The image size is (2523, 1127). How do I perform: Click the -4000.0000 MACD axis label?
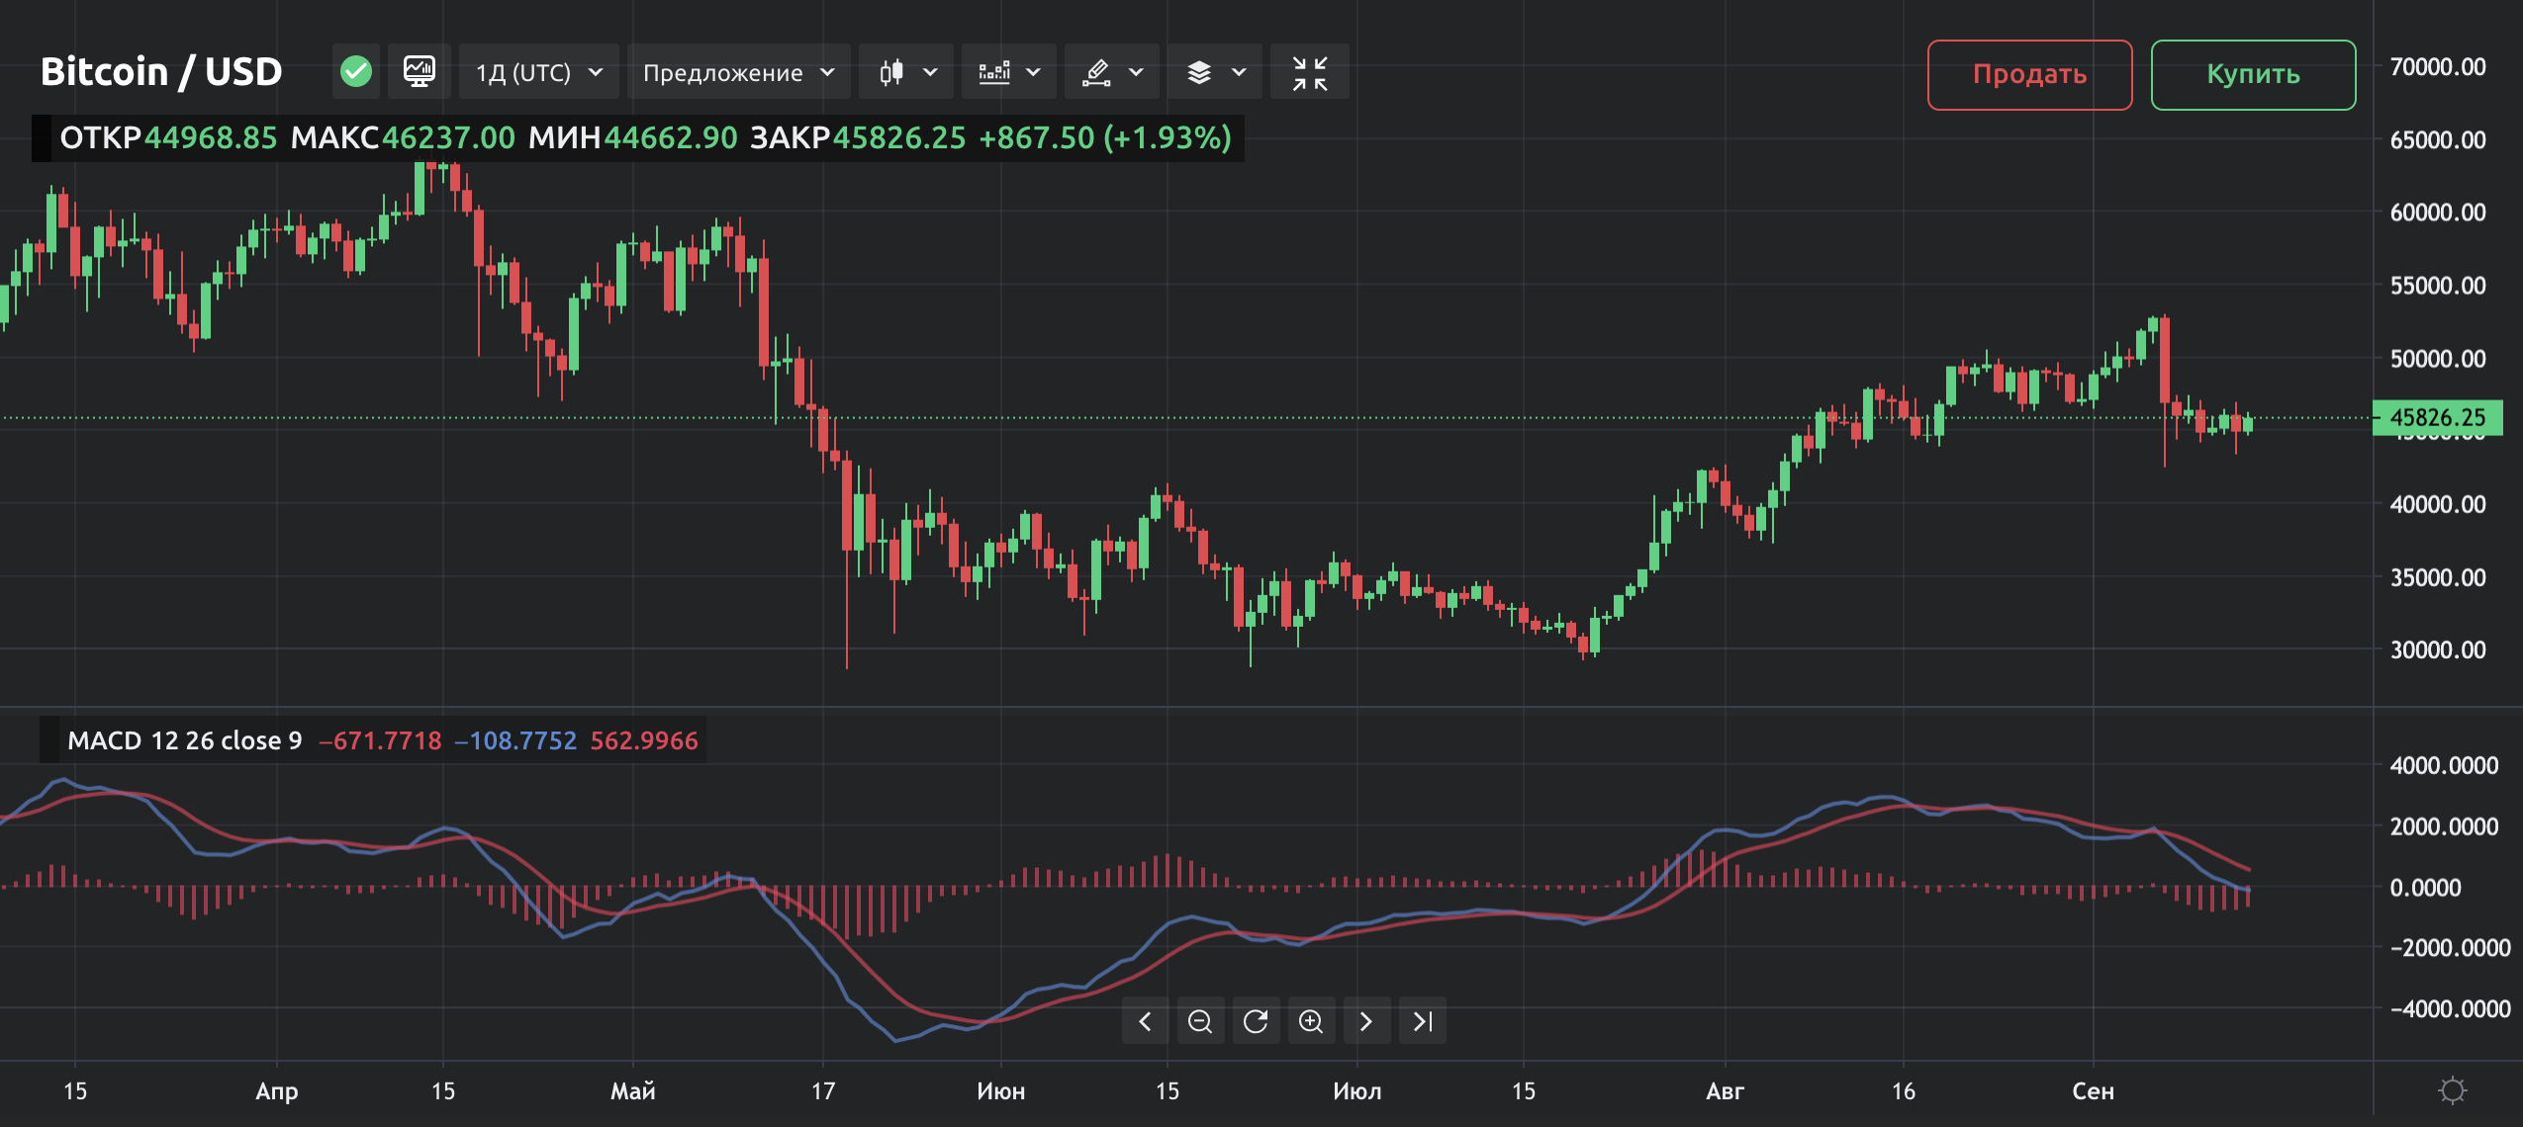pos(2450,1009)
